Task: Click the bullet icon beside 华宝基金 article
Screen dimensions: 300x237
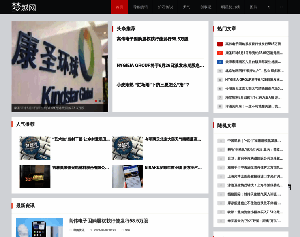Action: (221, 221)
